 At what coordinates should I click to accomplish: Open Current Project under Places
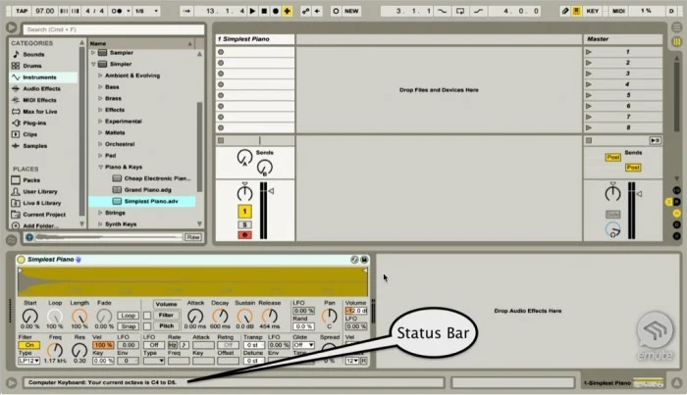coord(44,215)
